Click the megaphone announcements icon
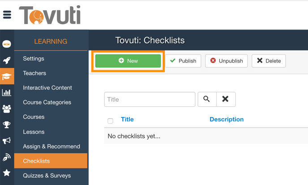308x185 pixels. [7, 141]
